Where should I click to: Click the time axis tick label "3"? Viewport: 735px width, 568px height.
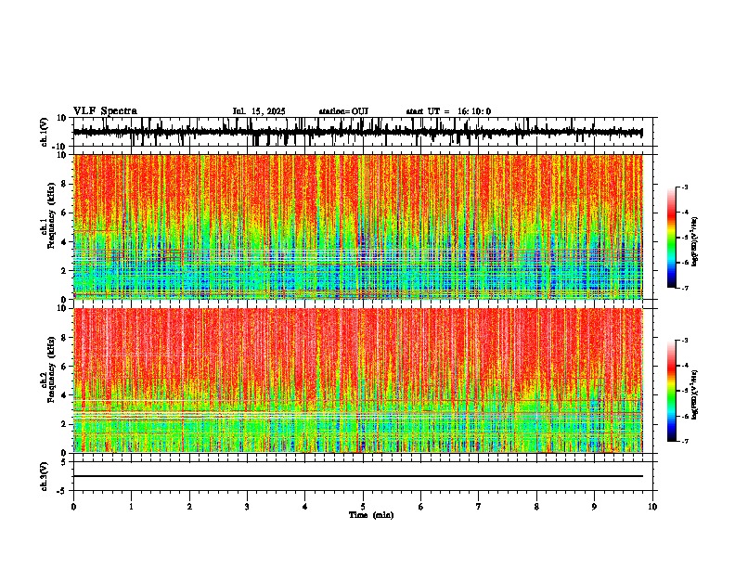(247, 507)
